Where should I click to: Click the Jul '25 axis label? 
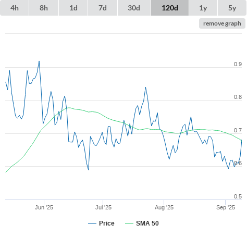pyautogui.click(x=103, y=207)
